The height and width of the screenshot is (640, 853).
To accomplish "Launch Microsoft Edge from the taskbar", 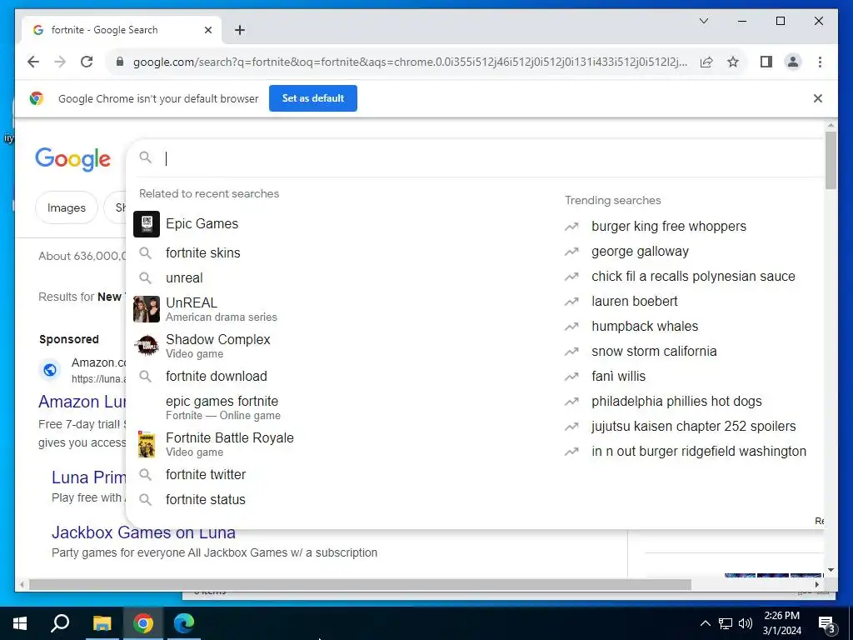I will (184, 623).
